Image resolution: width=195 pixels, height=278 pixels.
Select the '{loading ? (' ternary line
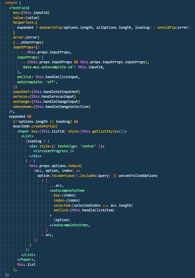pyautogui.click(x=37, y=141)
